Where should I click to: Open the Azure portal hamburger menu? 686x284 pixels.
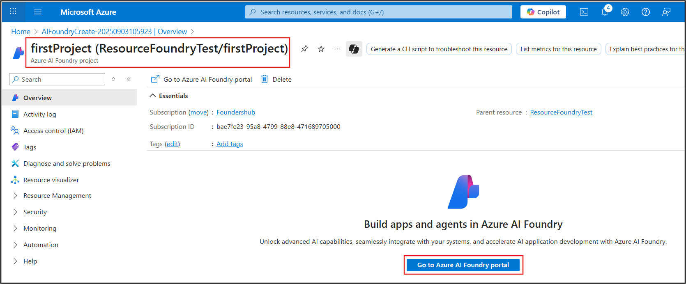(x=38, y=12)
